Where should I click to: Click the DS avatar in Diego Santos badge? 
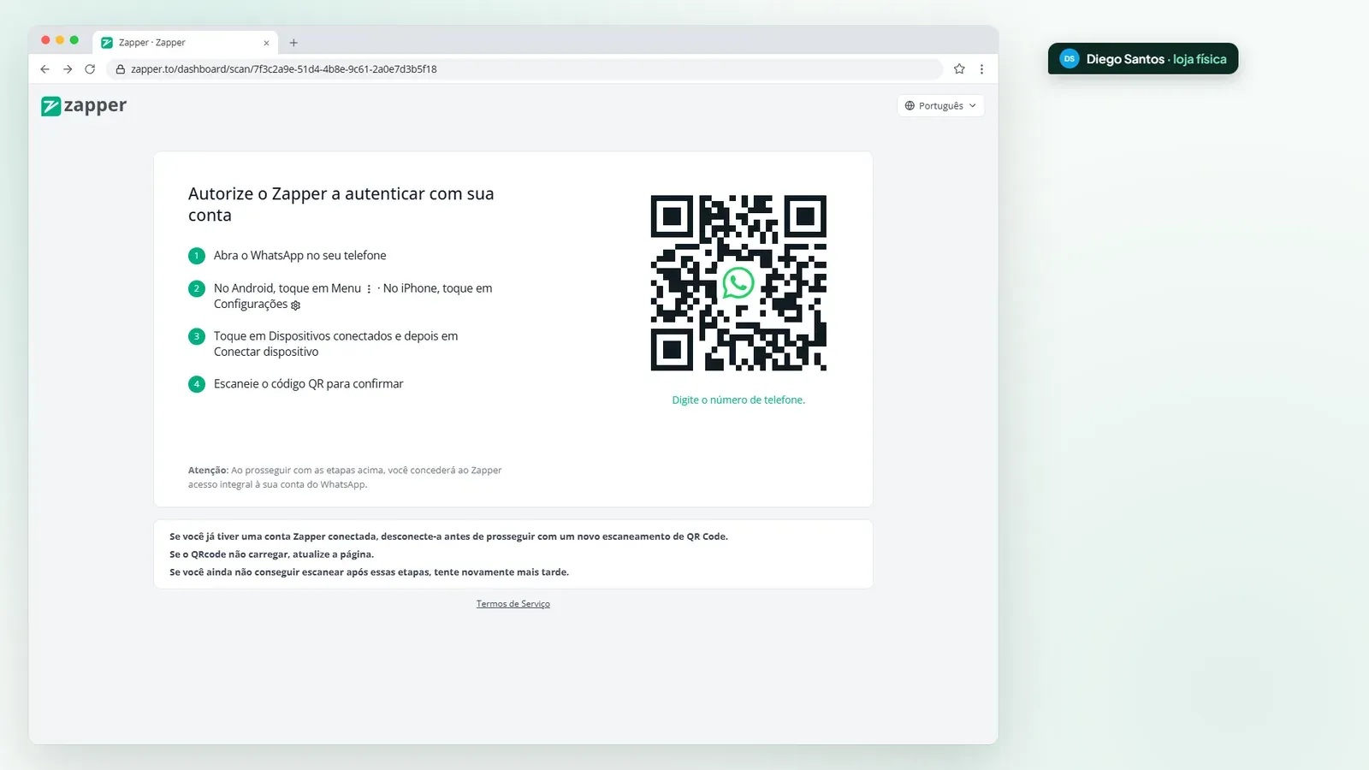tap(1070, 59)
